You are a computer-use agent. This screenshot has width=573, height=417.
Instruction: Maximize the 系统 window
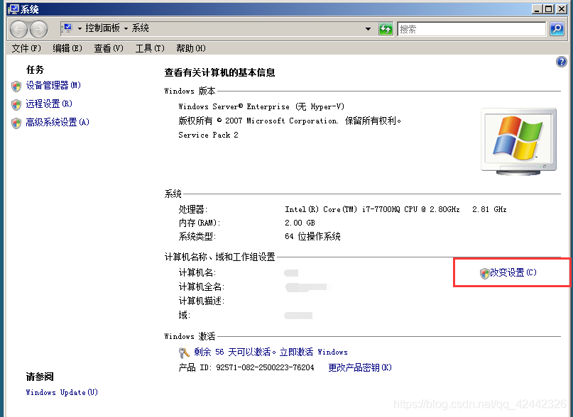549,9
